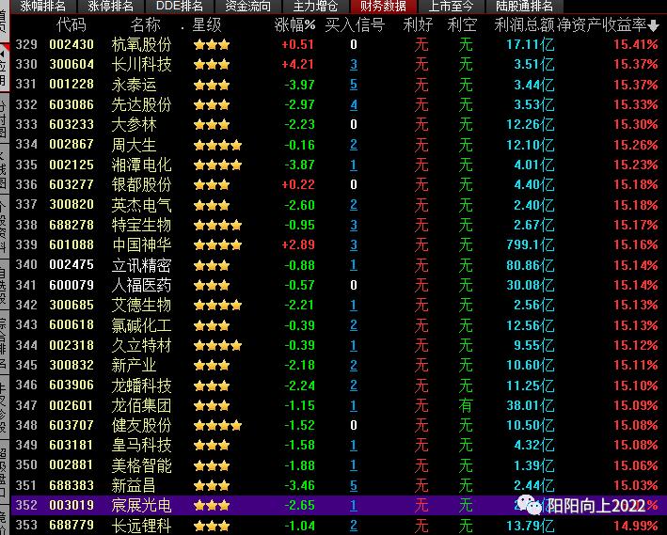Screen dimensions: 667x535
Task: Select stock name 大参林
Action: point(134,125)
